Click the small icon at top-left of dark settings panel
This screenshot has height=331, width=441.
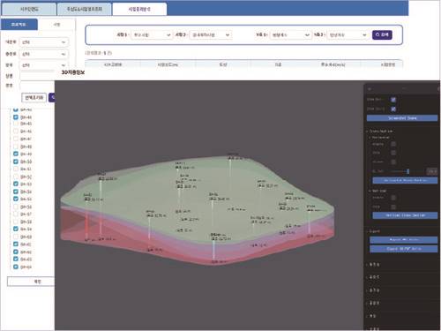370,89
